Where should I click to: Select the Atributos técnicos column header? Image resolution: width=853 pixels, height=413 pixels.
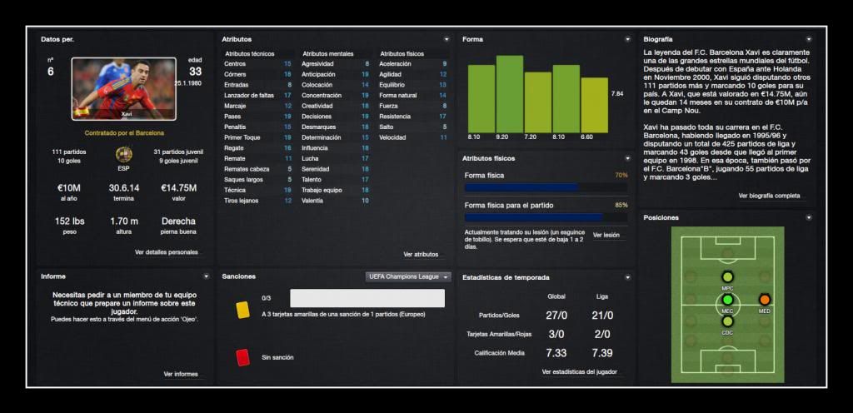click(250, 54)
